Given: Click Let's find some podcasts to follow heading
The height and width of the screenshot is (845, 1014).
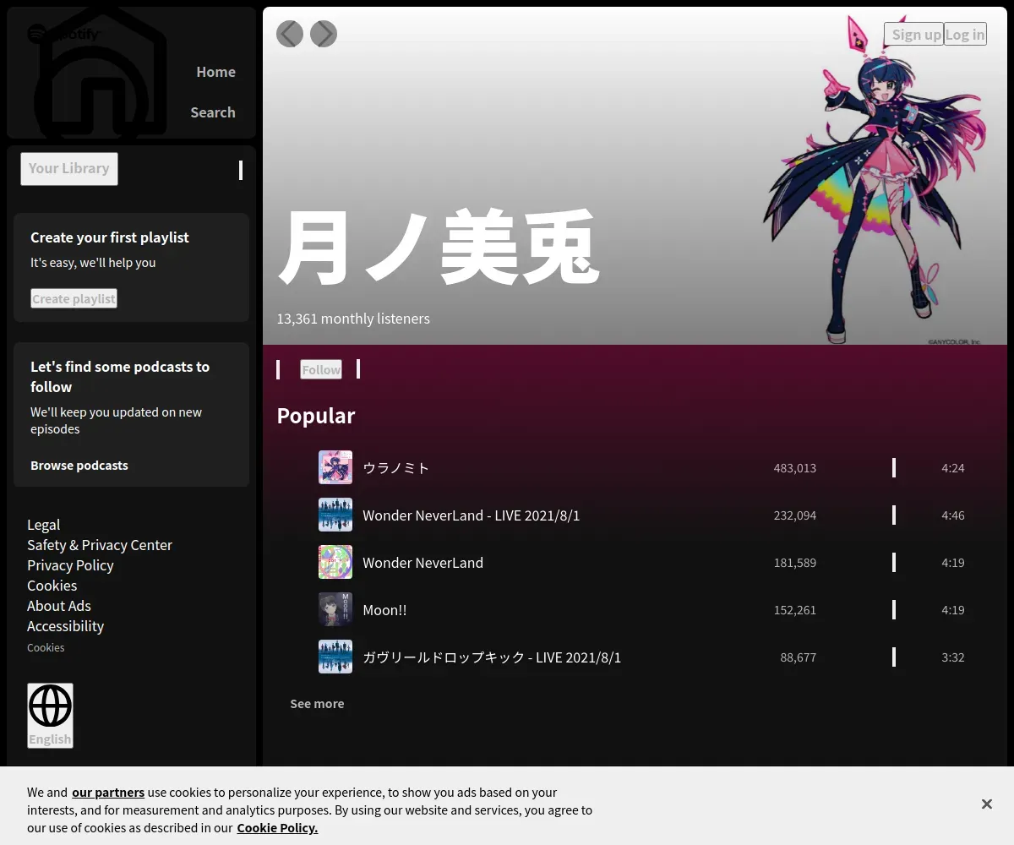Looking at the screenshot, I should pyautogui.click(x=120, y=377).
